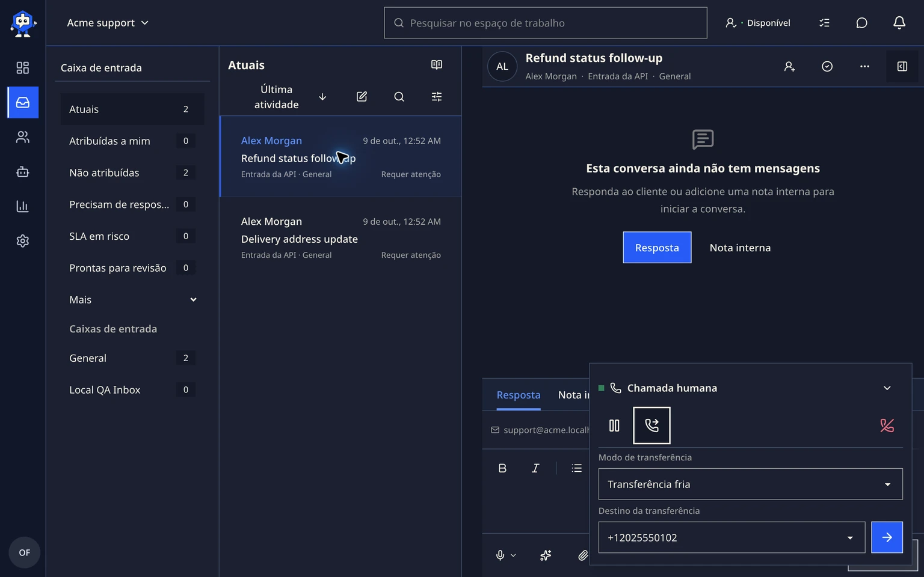Expand the Mais section in inbox list

pyautogui.click(x=132, y=300)
